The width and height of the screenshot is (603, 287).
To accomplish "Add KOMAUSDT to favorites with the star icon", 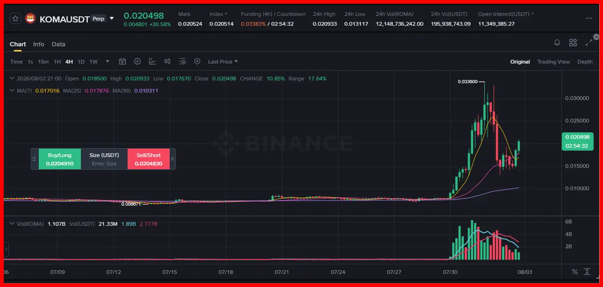I will pyautogui.click(x=15, y=19).
